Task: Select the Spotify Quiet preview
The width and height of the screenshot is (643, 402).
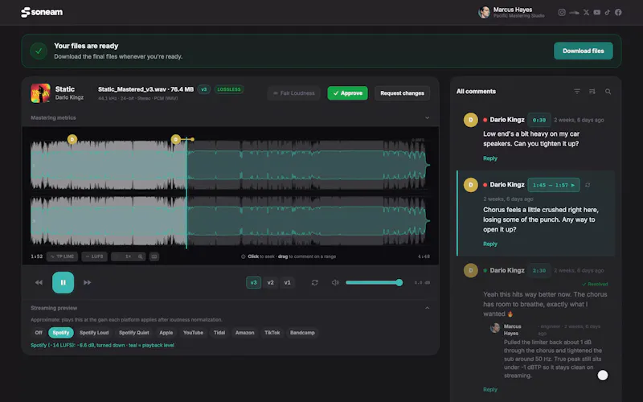Action: click(133, 333)
